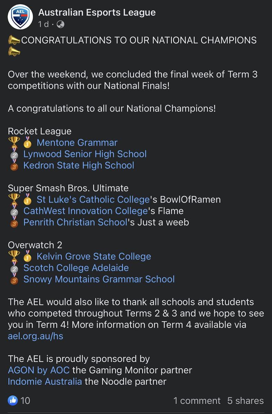Viewport: 272px width, 414px height.
Task: Click the 1d post timestamp
Action: tap(43, 24)
